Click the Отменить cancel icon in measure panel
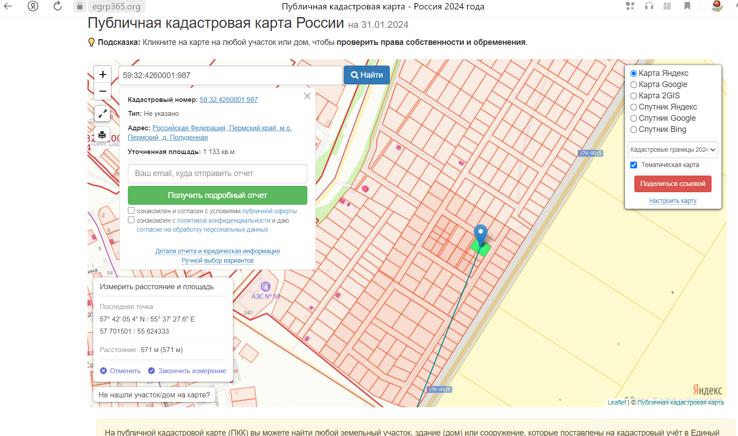 104,371
